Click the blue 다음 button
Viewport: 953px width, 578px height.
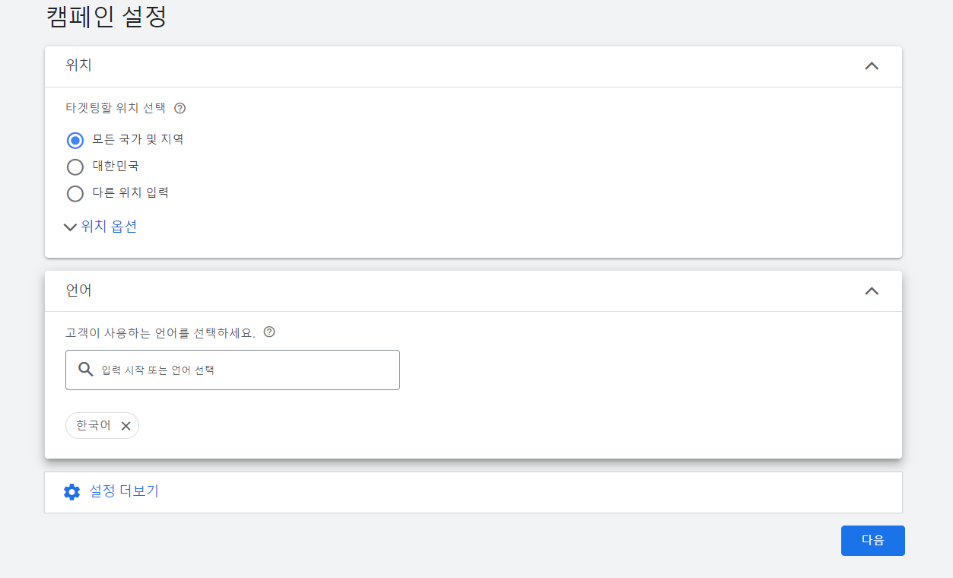click(x=872, y=541)
